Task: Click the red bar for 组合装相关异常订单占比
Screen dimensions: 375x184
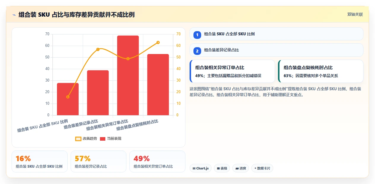Action: 128,75
